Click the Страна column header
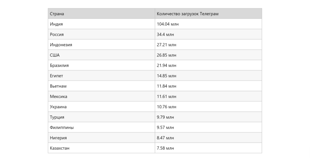This screenshot has height=160, width=310. (x=101, y=14)
